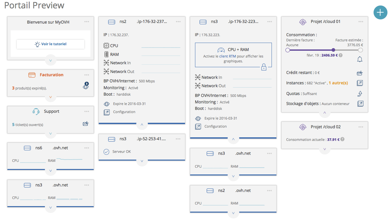The image size is (391, 221).
Task: Click the open icon on the Instances row
Action: click(360, 83)
